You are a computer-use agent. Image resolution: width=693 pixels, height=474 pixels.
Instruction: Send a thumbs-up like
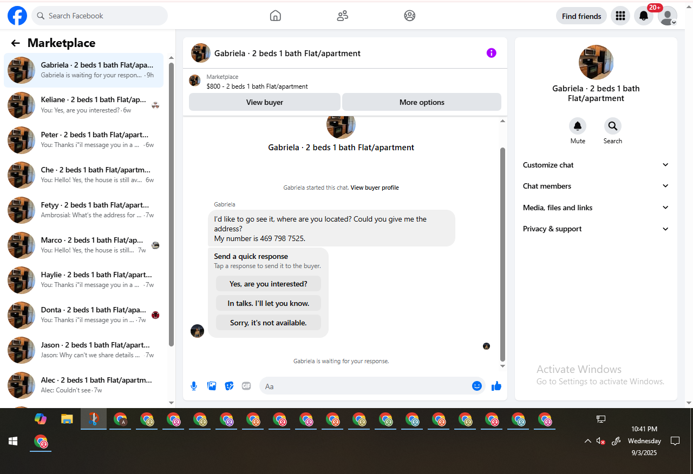click(496, 386)
